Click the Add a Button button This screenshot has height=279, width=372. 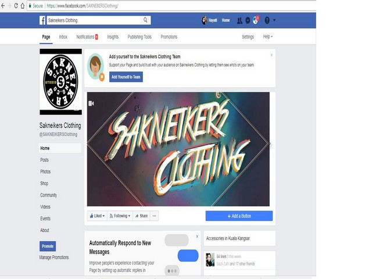(x=239, y=216)
